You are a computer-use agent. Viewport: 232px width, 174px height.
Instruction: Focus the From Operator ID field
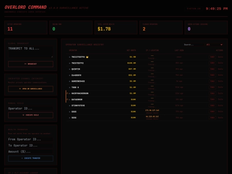coord(31,139)
